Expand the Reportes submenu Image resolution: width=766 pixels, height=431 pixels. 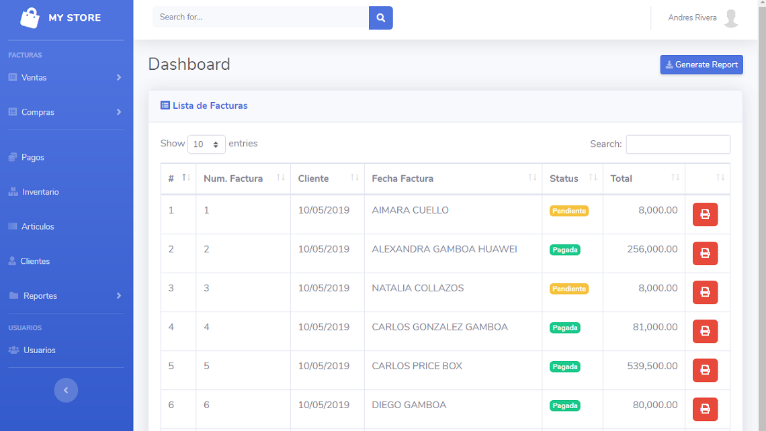[66, 295]
